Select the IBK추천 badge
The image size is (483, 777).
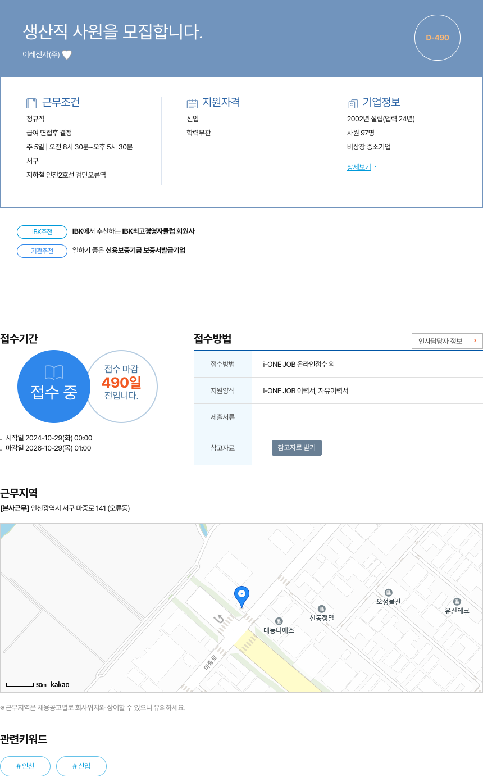(x=42, y=231)
